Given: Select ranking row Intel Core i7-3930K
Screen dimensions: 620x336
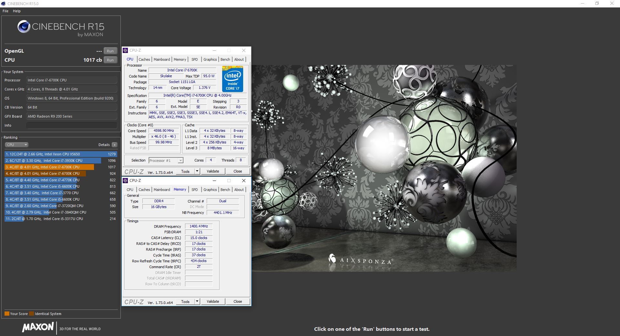Looking at the screenshot, I should pyautogui.click(x=61, y=161).
